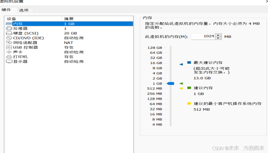This screenshot has width=268, height=153.
Task: Click the 网络适配器 network adapter icon
Action: click(9, 43)
